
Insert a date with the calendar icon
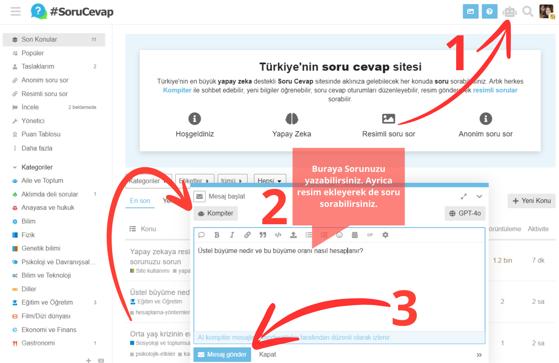point(355,234)
